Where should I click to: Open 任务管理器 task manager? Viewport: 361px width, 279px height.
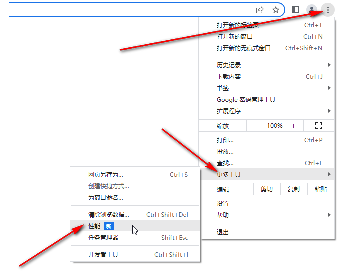point(135,237)
